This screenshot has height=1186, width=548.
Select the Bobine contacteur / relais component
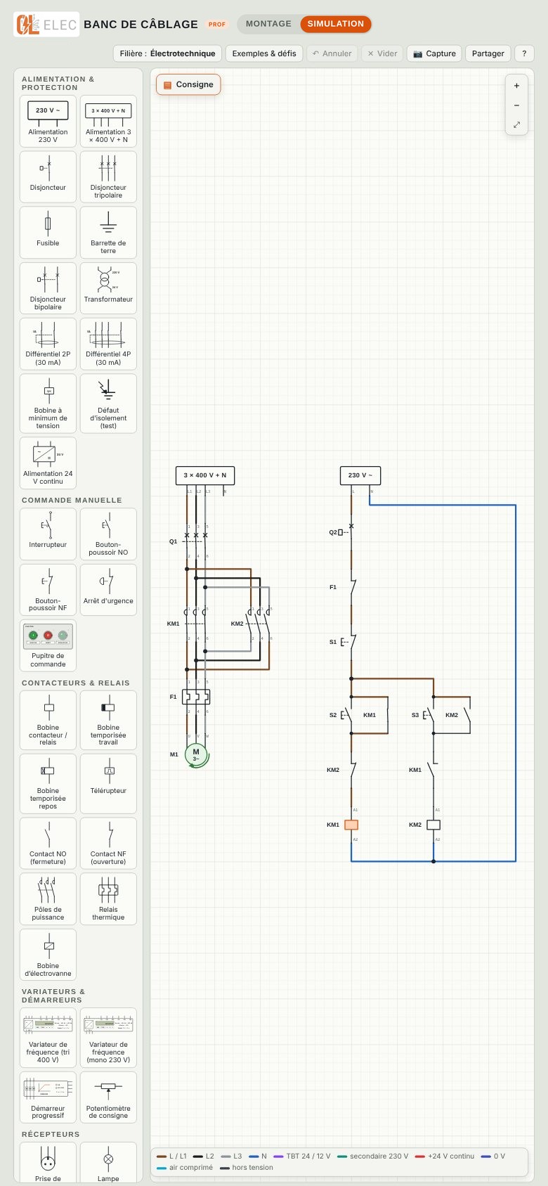point(48,721)
